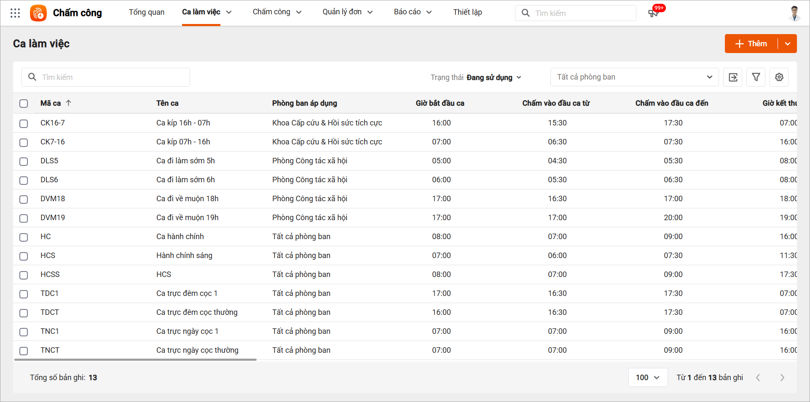Open table column settings gear

(x=779, y=77)
